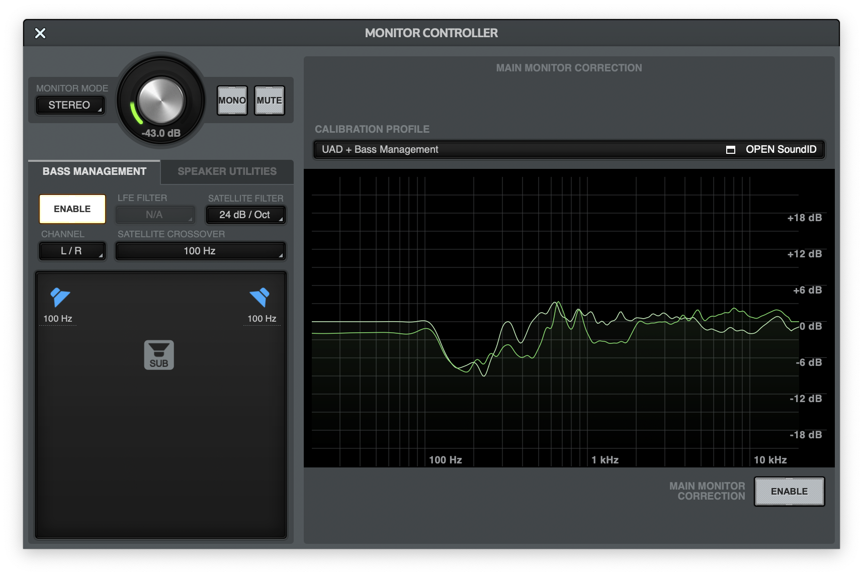Toggle the MUTE button
The height and width of the screenshot is (576, 863).
(x=269, y=101)
